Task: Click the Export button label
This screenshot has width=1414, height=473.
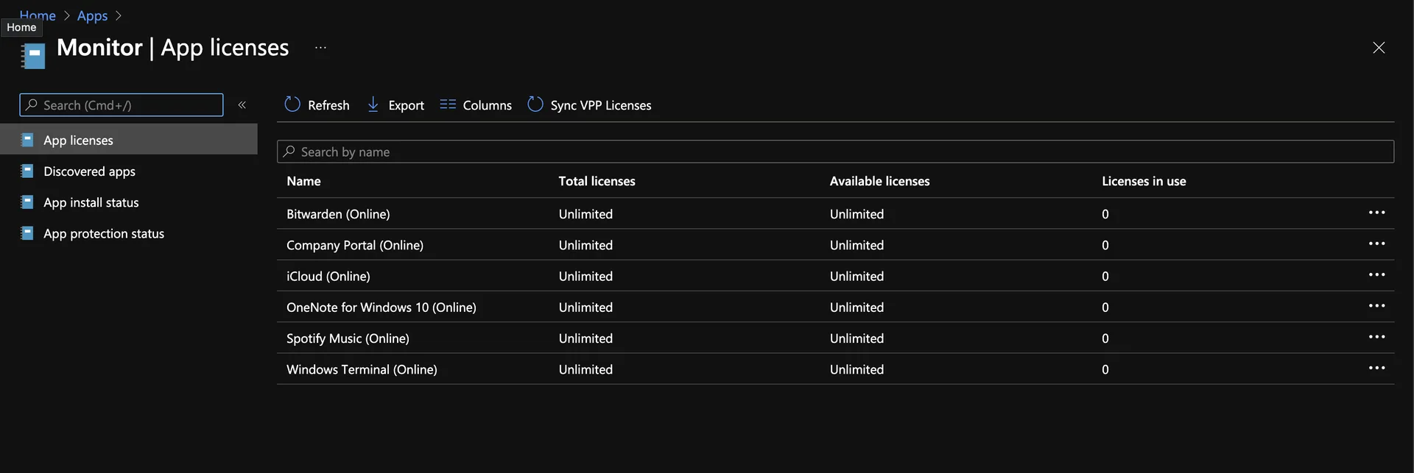Action: pyautogui.click(x=406, y=105)
